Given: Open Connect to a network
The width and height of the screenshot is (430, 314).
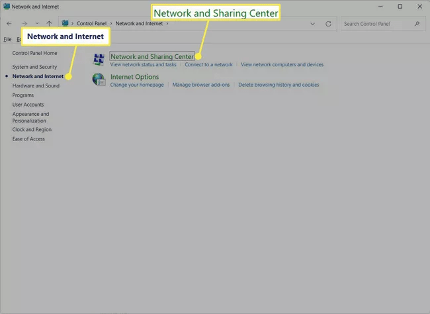Looking at the screenshot, I should pyautogui.click(x=208, y=64).
